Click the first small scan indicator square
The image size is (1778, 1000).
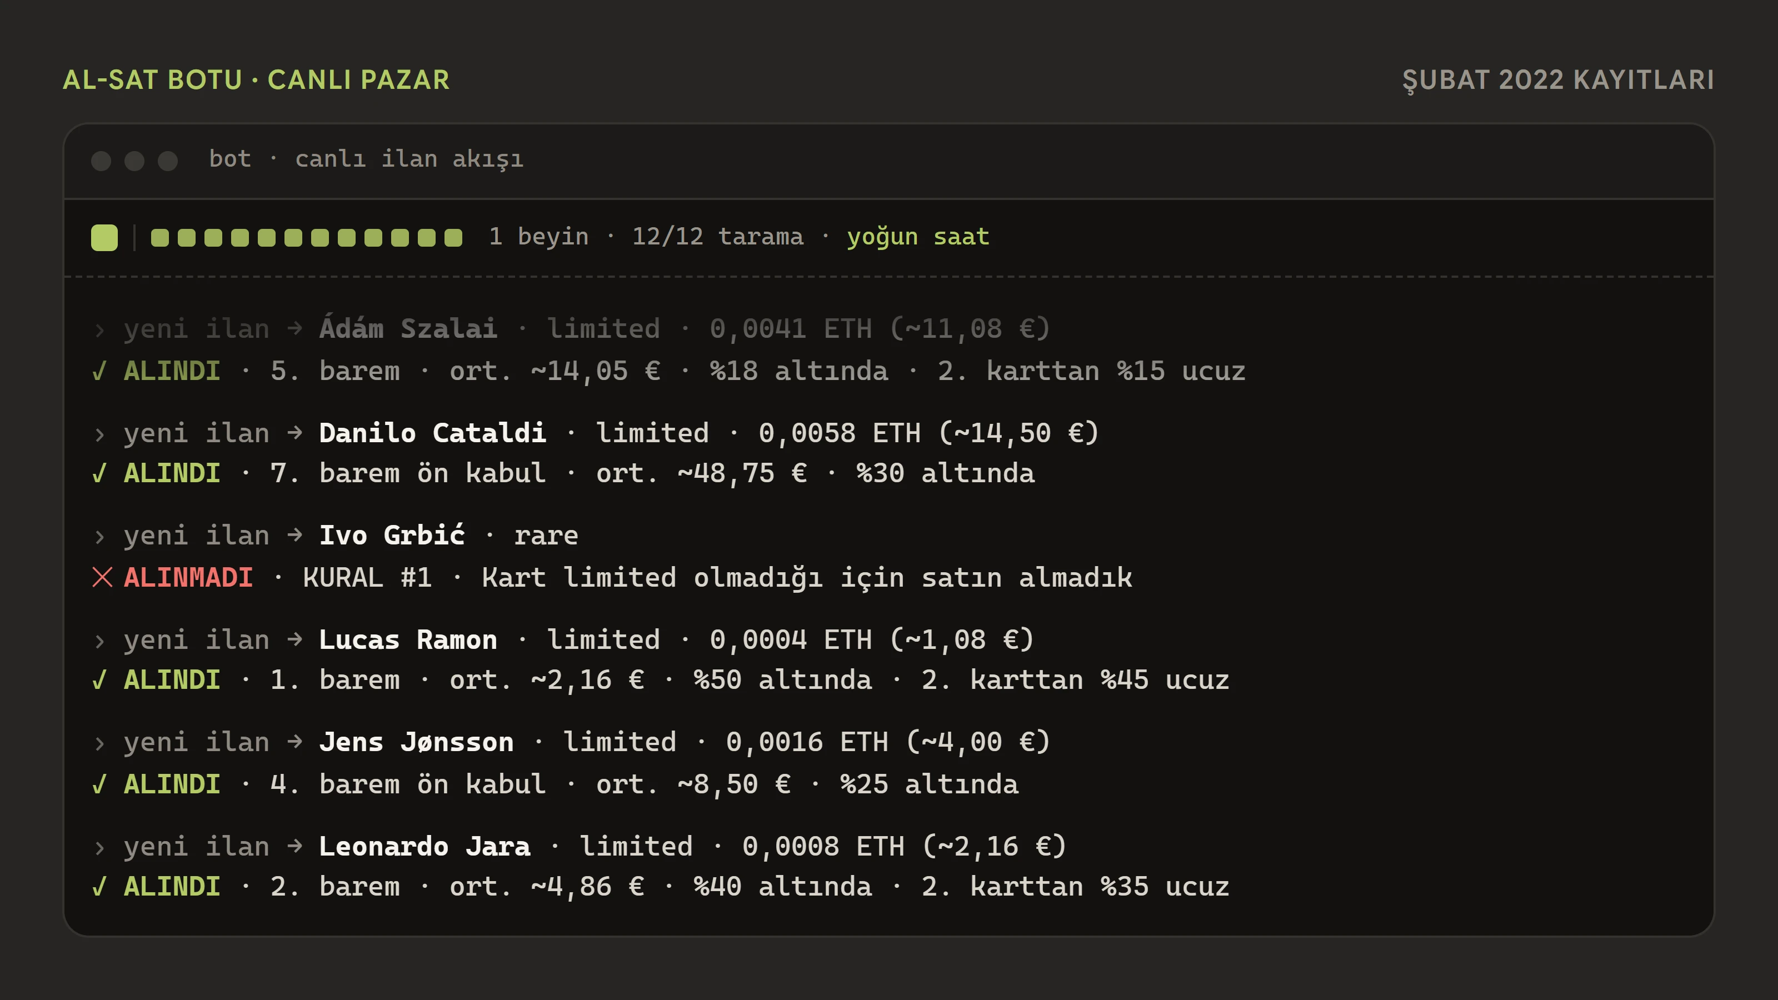159,237
